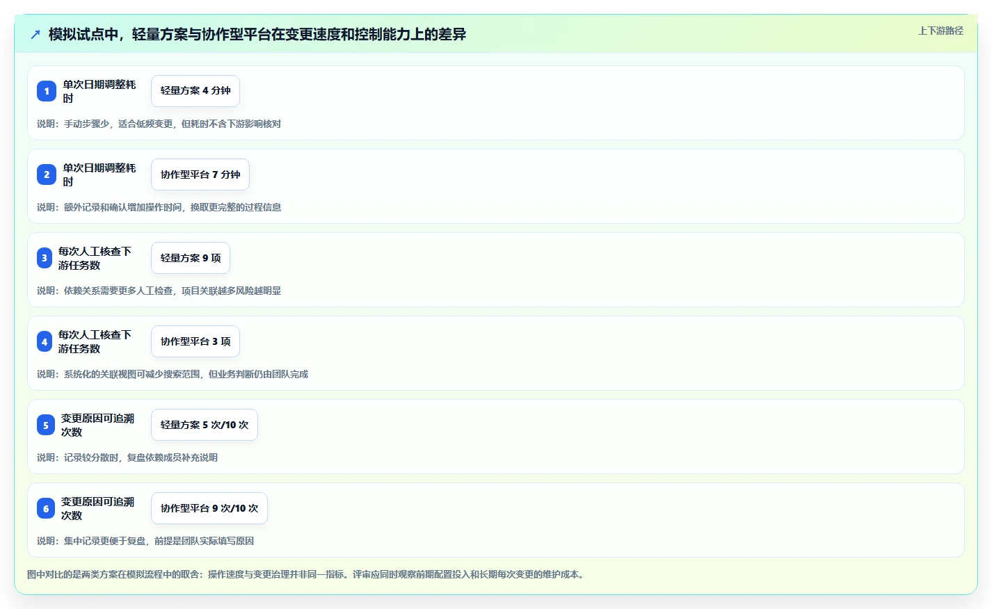Click the 协作型平台 3 项 chip
The width and height of the screenshot is (992, 609).
point(195,341)
